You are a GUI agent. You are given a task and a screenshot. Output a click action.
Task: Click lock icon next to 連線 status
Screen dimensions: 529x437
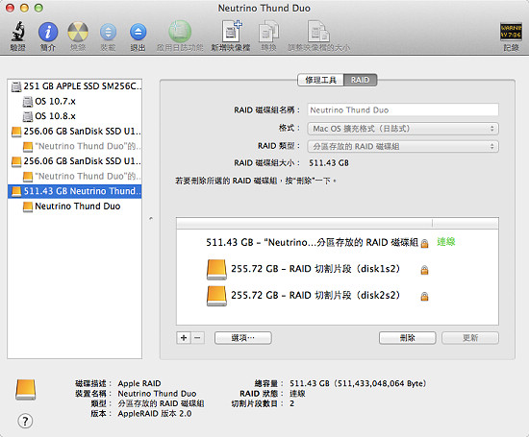pos(424,243)
